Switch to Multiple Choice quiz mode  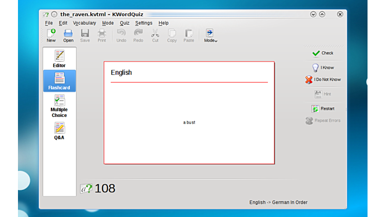[59, 106]
